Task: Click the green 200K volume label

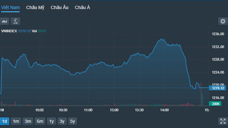Action: click(215, 104)
